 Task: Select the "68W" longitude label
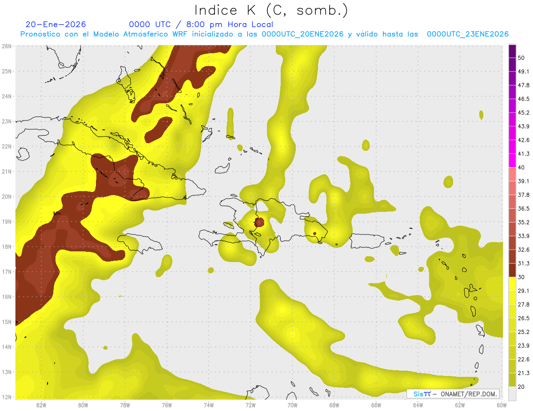click(334, 405)
